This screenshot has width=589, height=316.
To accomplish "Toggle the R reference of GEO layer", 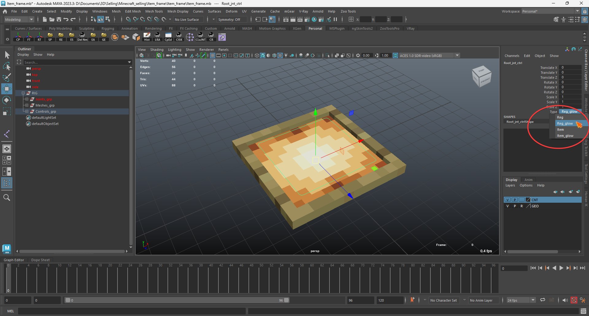I will pos(522,206).
